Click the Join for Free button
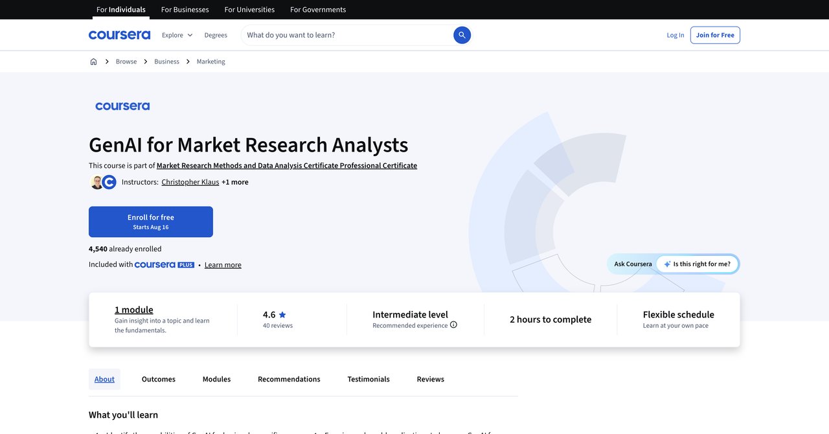Screen dimensions: 829x434 coord(715,35)
